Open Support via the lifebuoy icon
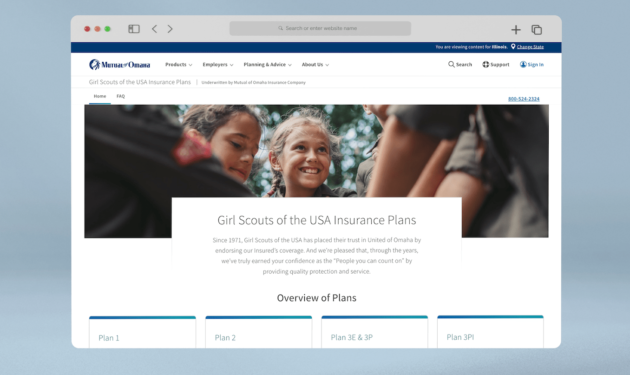630x375 pixels. click(x=486, y=65)
